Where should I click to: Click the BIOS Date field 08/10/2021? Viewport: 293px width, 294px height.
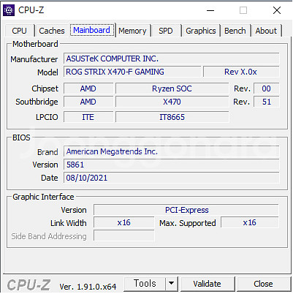click(172, 178)
